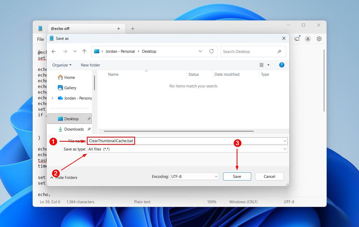
Task: Click the search magnifier icon
Action: click(x=279, y=51)
